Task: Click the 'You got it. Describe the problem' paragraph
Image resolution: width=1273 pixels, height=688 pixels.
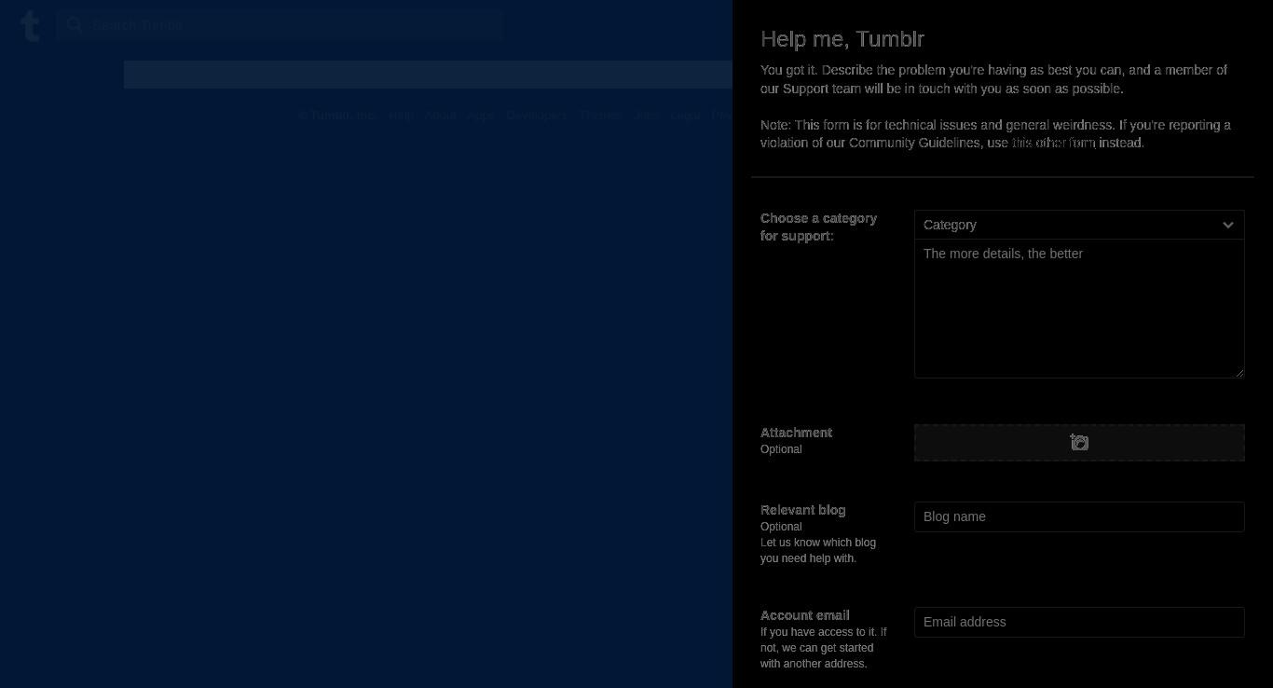Action: [x=993, y=79]
